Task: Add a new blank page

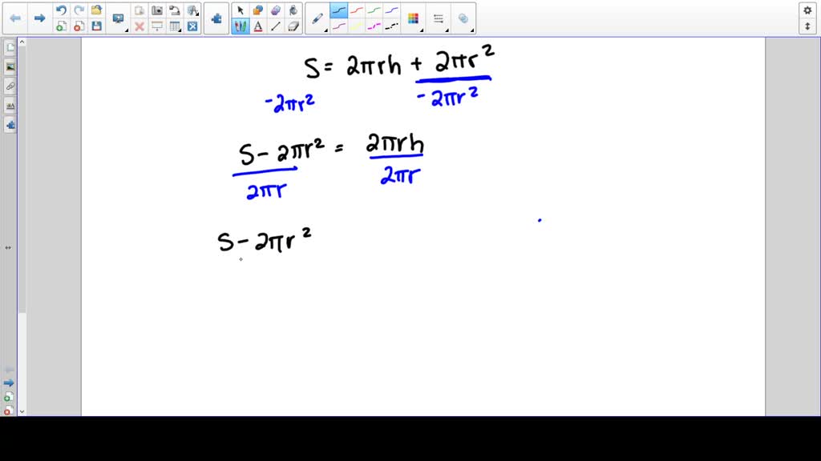Action: point(60,26)
